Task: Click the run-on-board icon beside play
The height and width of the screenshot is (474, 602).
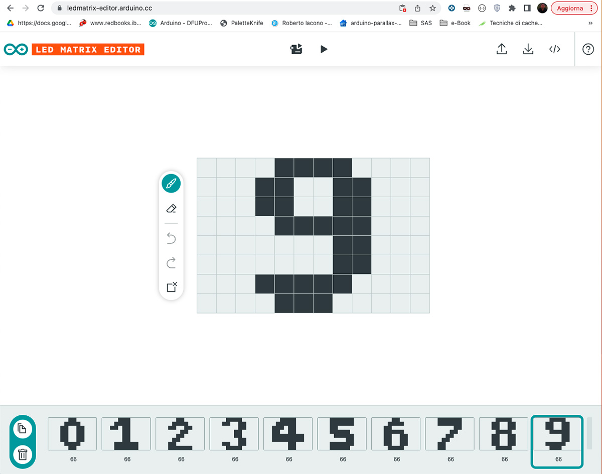Action: pos(296,49)
